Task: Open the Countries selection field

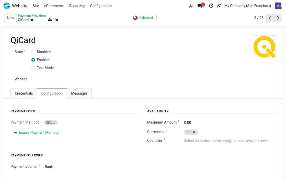Action: [230, 141]
